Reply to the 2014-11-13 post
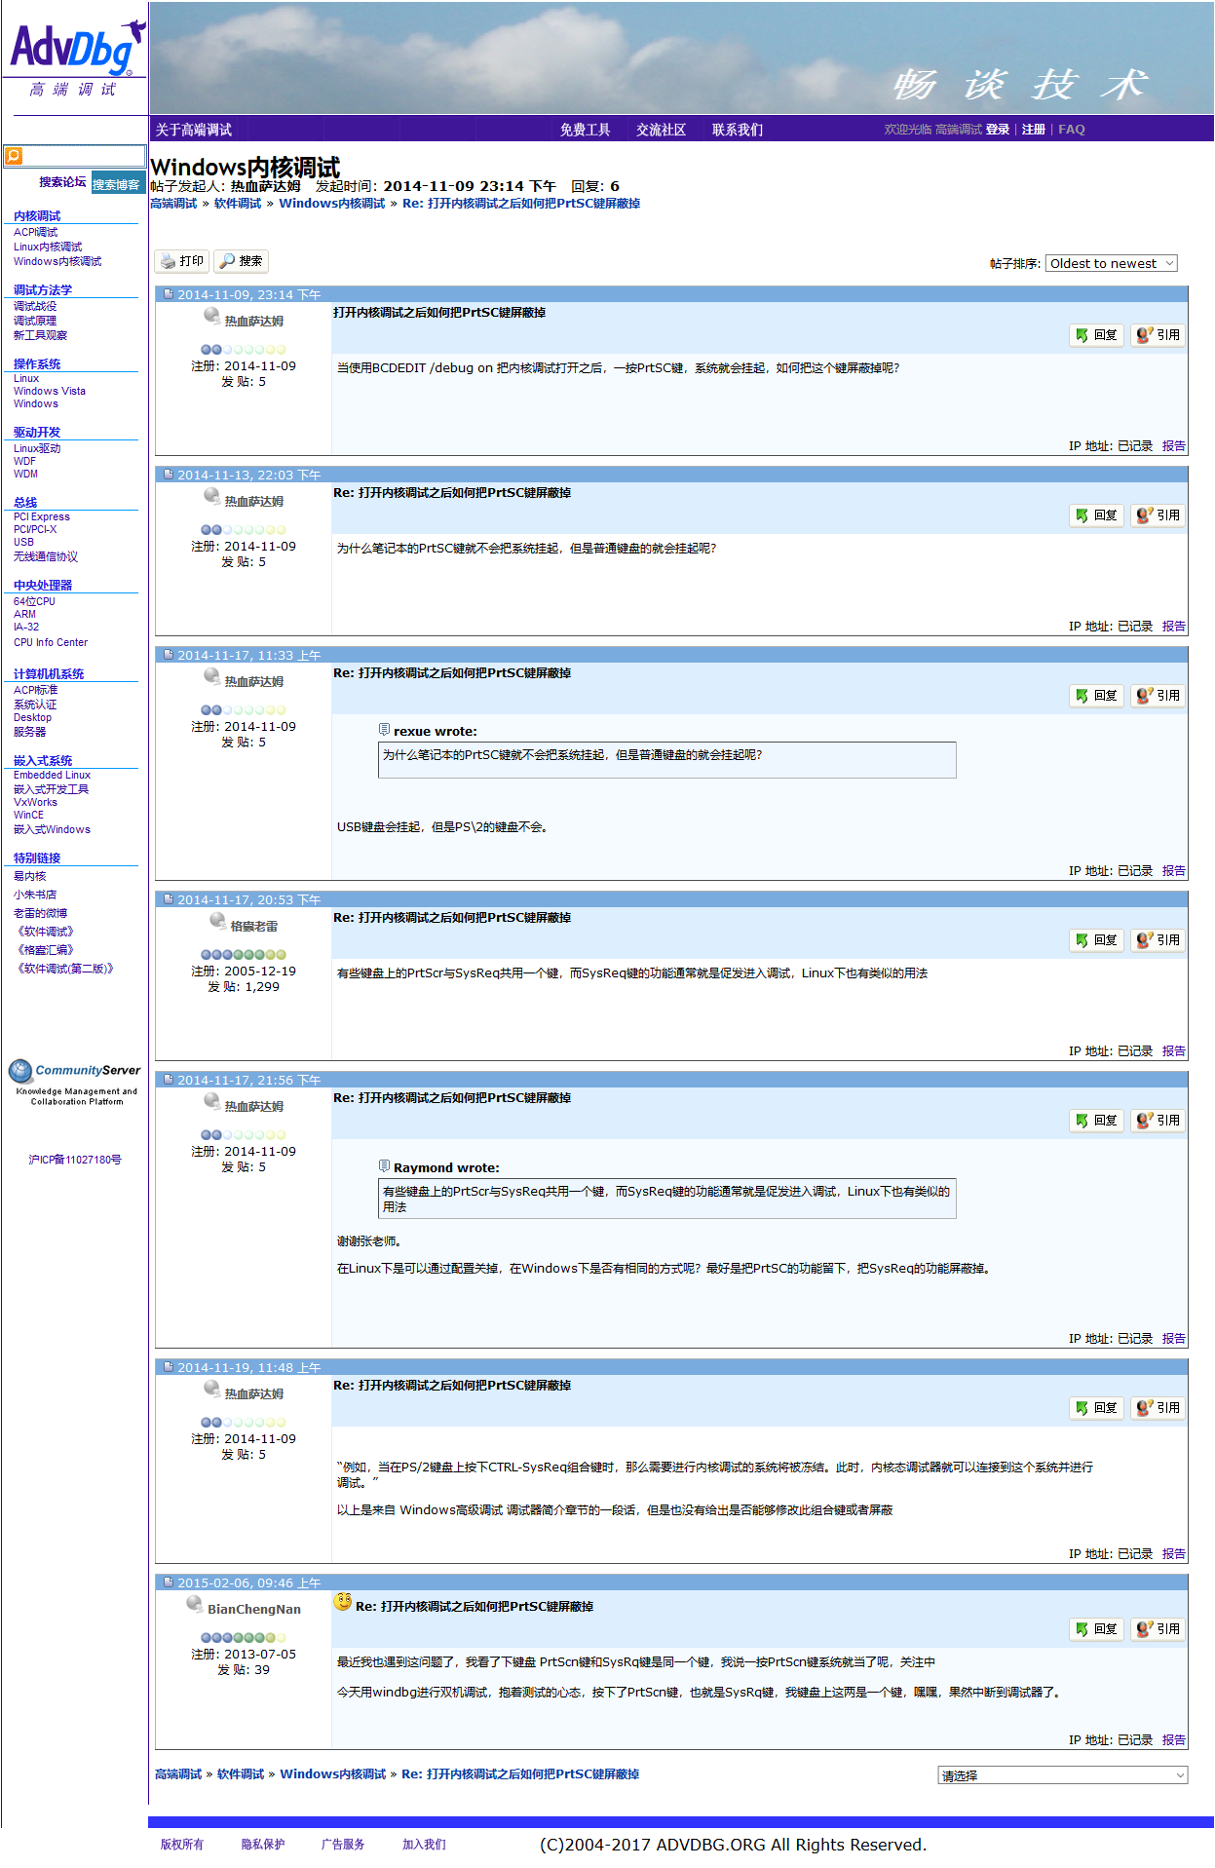This screenshot has height=1868, width=1215. pos(1096,515)
